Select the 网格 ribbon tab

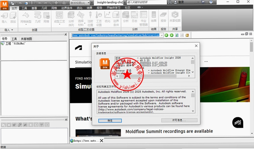[x=54, y=8]
